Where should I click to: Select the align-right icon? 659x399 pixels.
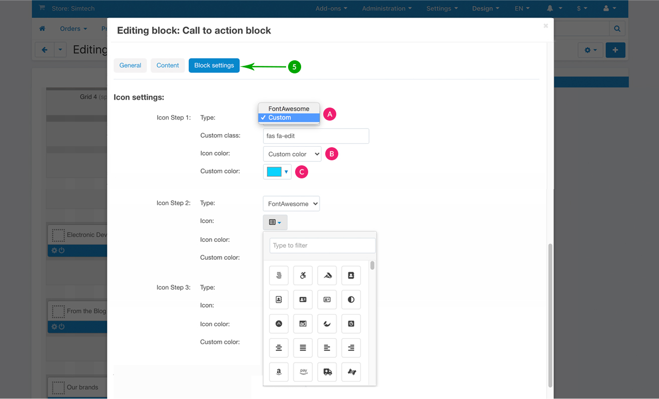tap(351, 348)
